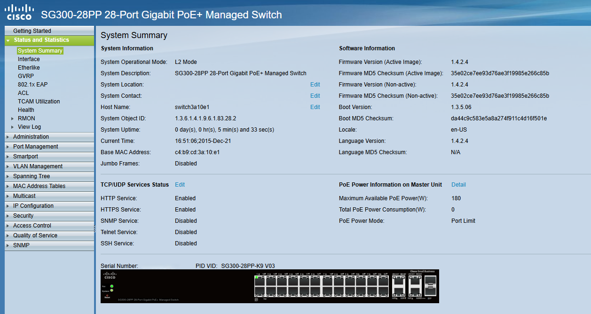Click the Fan status LED
The image size is (591, 314).
click(x=111, y=286)
